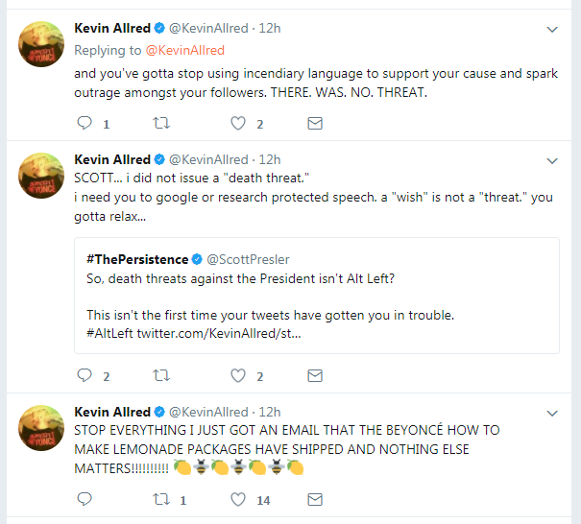Like the 'THERE. WAS. NO. THREAT.' tweet

coord(238,123)
